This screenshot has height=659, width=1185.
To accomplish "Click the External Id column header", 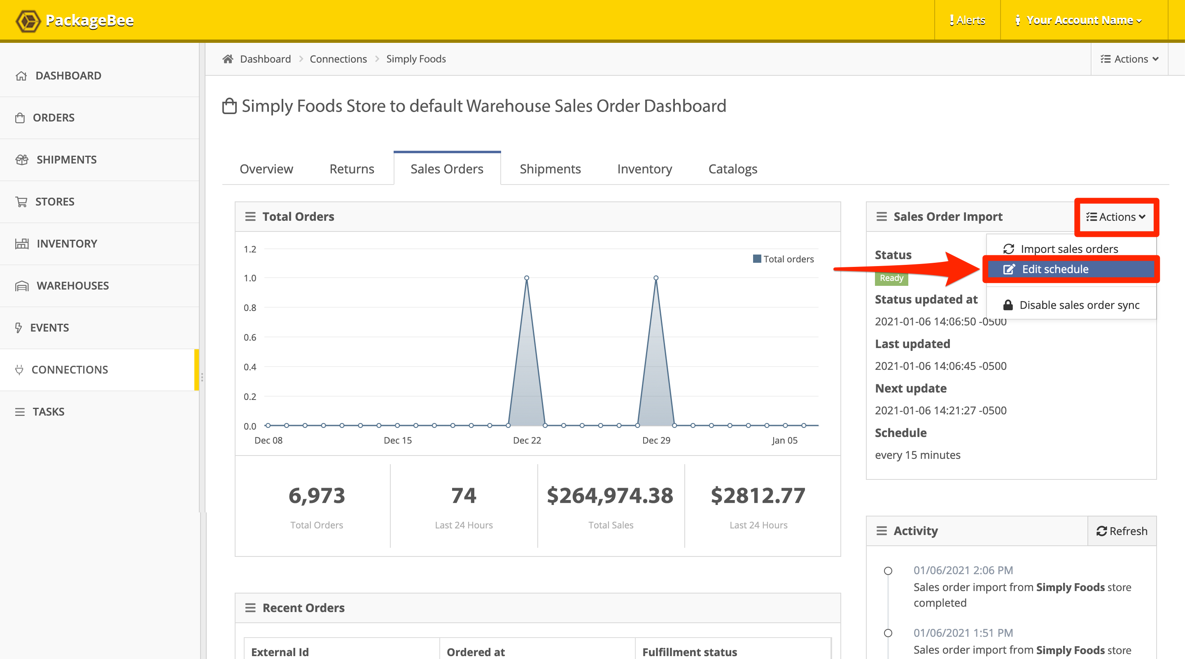I will click(280, 652).
